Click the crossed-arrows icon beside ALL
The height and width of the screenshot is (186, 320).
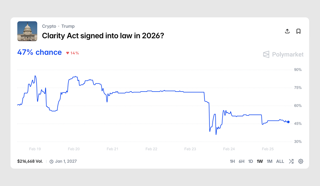[291, 161]
